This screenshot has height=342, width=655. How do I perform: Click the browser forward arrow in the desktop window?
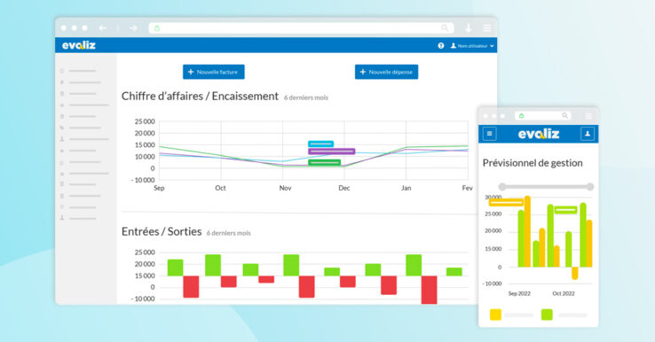(x=133, y=28)
